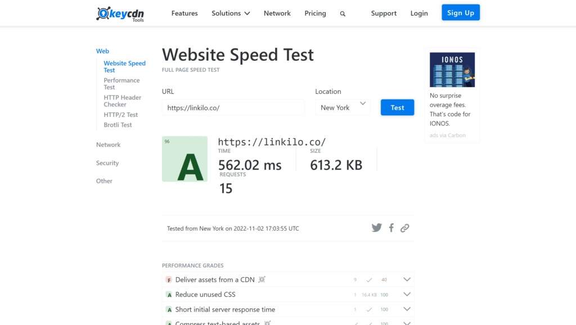Click the large A grade score box
This screenshot has width=576, height=325.
pyautogui.click(x=184, y=159)
